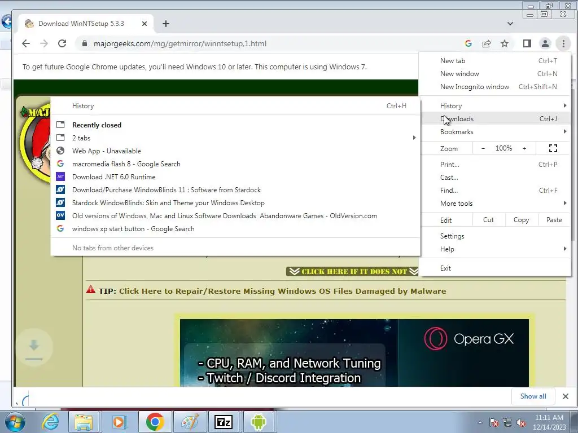This screenshot has height=433, width=578.
Task: Open 7-Zip from the taskbar
Action: pyautogui.click(x=224, y=422)
